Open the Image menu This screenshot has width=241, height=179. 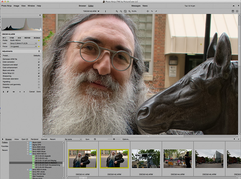click(16, 6)
